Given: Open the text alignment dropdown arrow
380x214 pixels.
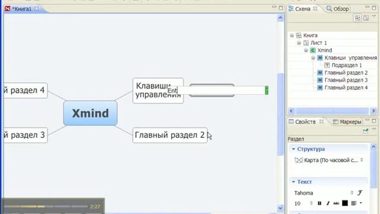Looking at the screenshot, I should 361,203.
